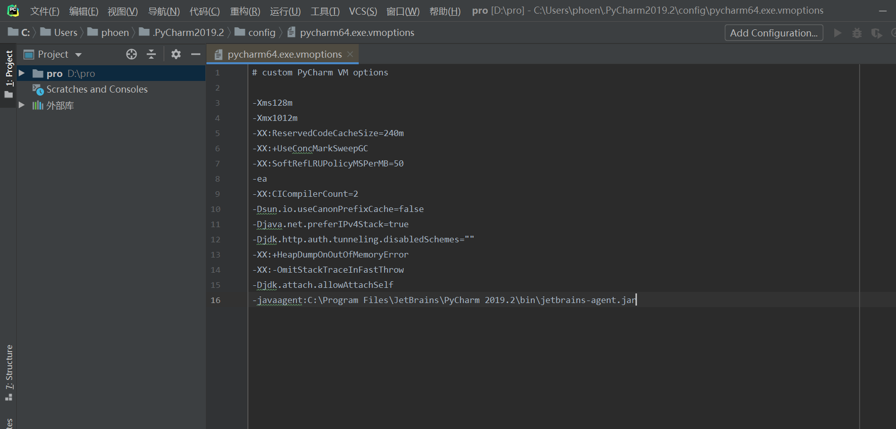896x429 pixels.
Task: Expand the 外部库 tree node
Action: click(22, 105)
